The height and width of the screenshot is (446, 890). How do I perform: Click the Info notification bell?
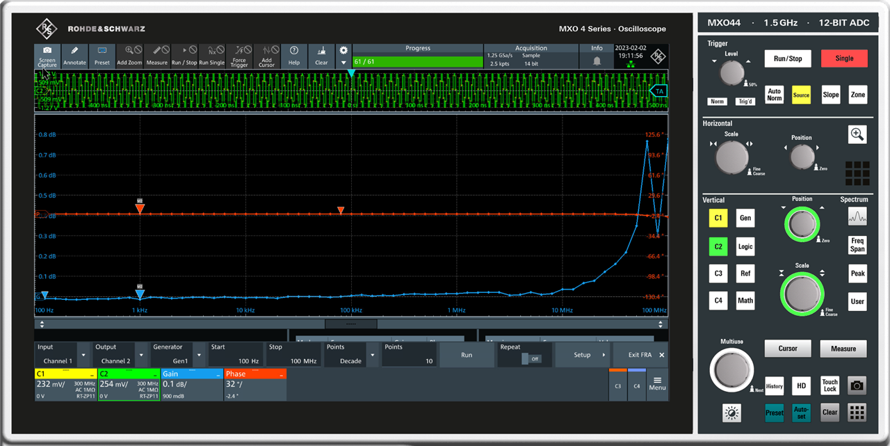point(597,61)
